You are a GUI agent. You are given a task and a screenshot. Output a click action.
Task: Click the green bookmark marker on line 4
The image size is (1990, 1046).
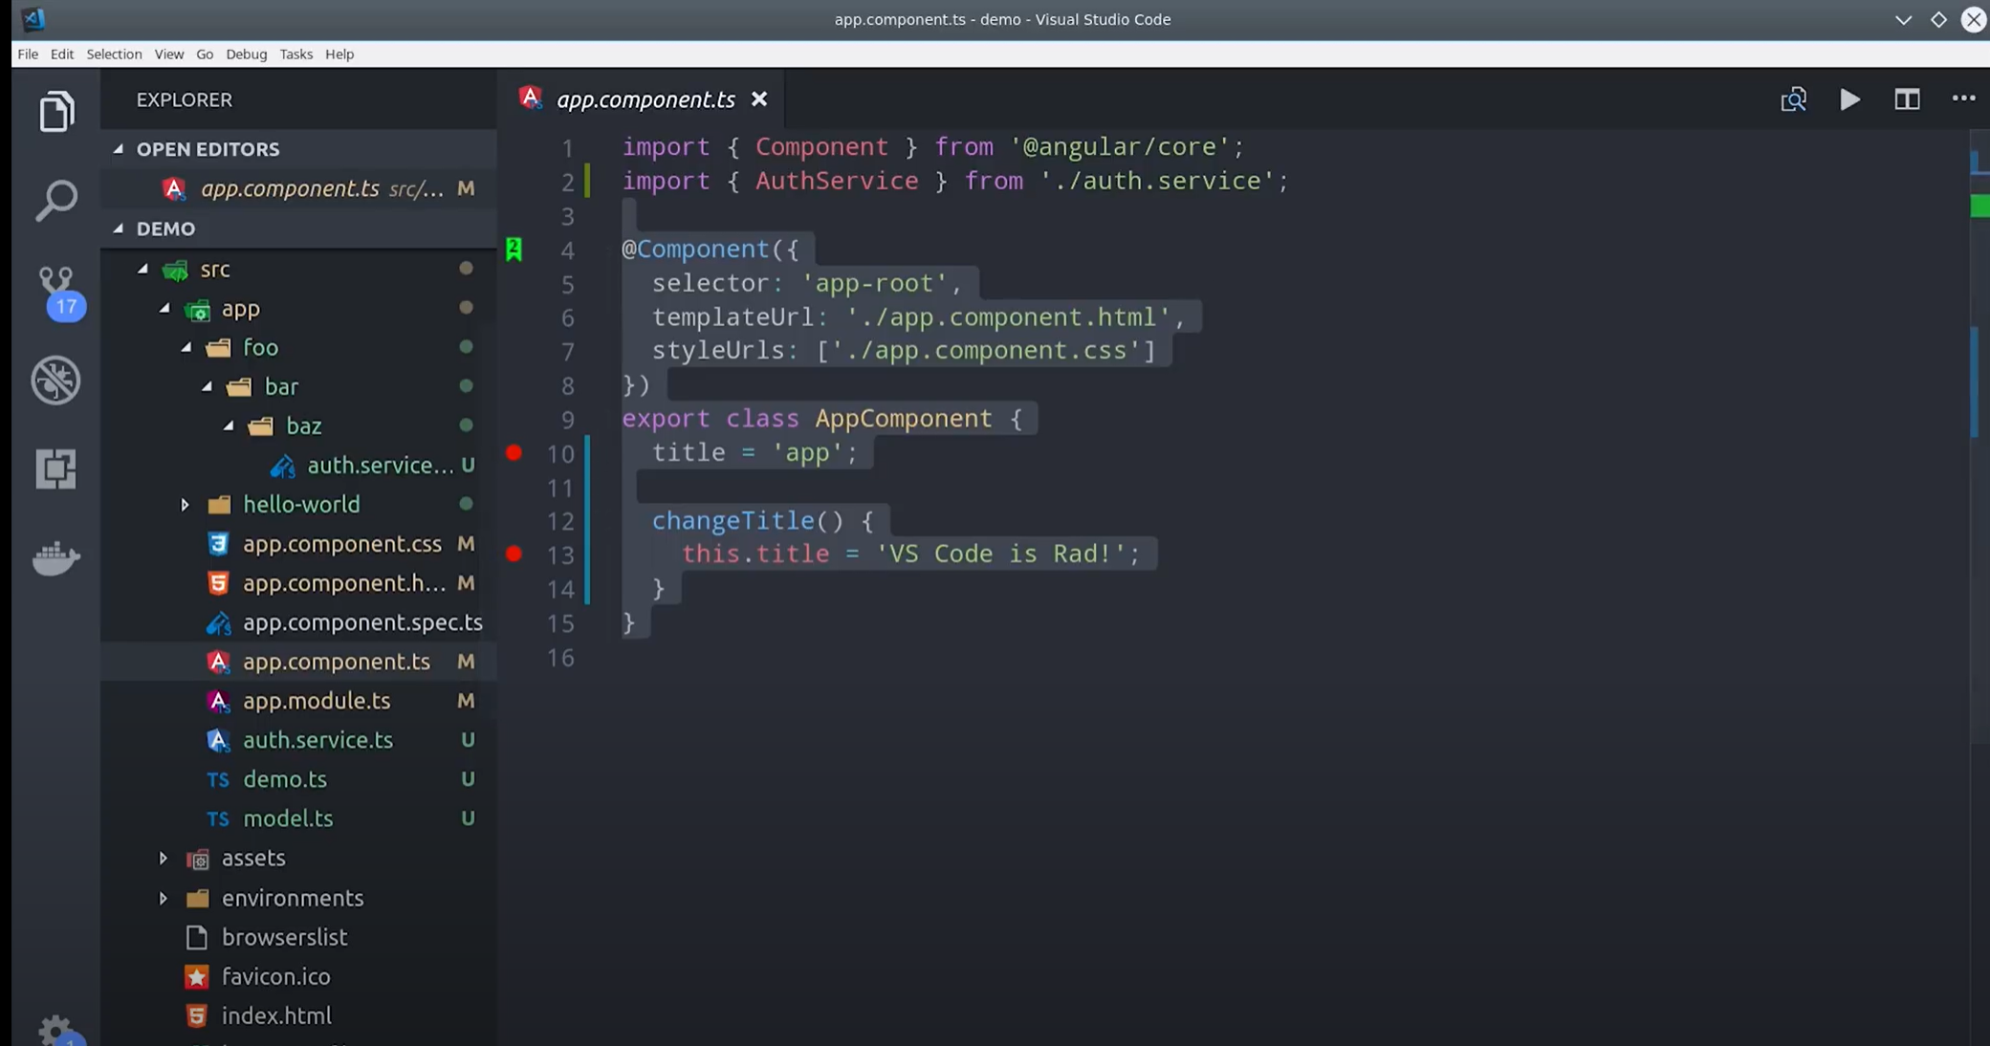[514, 250]
